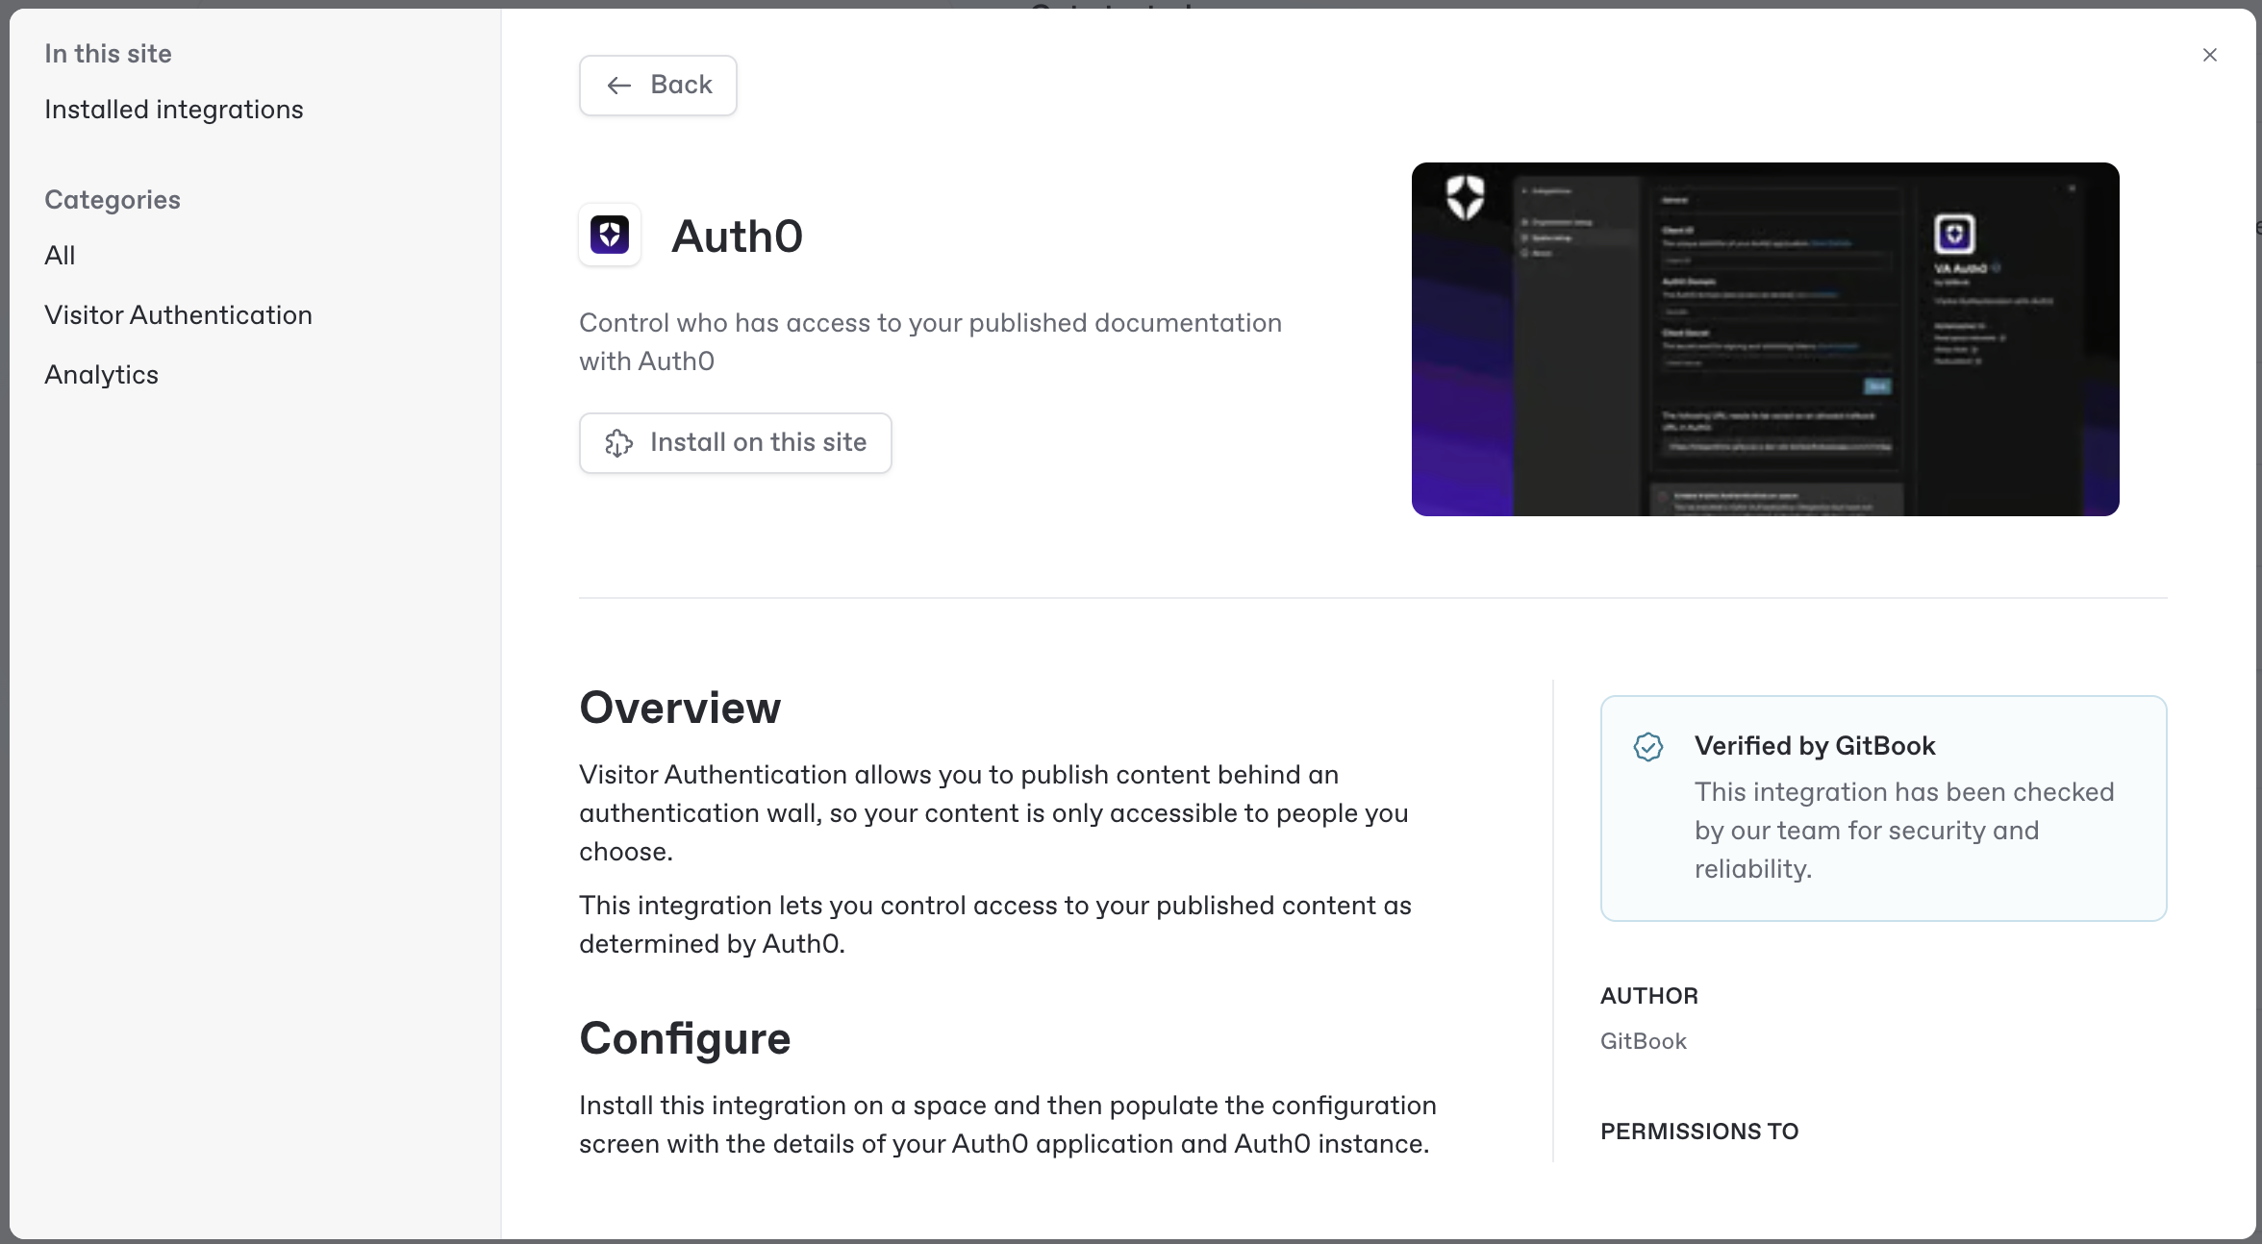Click the puzzle-piece icon on the Install button
Image resolution: width=2262 pixels, height=1244 pixels.
click(618, 443)
